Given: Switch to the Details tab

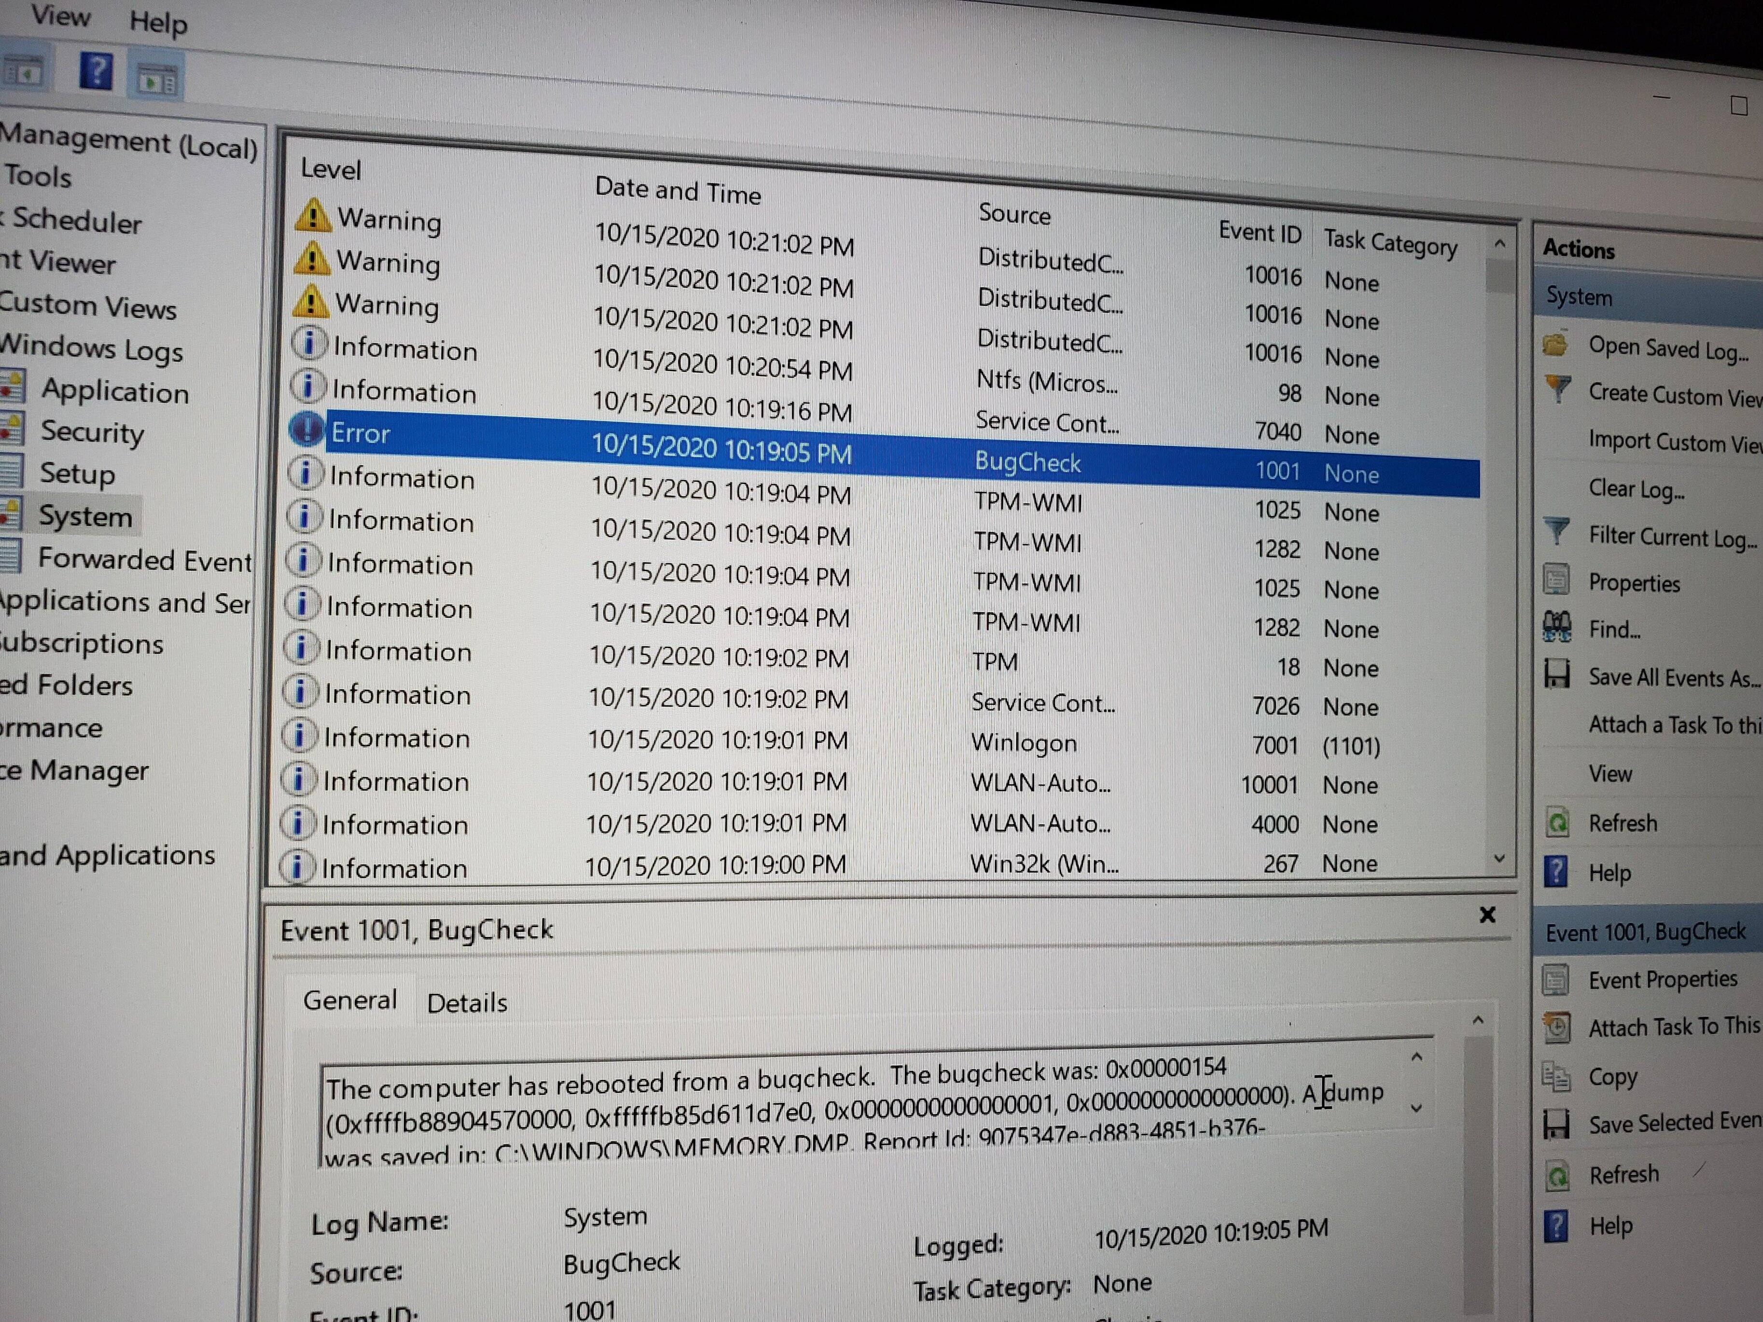Looking at the screenshot, I should coord(467,1002).
